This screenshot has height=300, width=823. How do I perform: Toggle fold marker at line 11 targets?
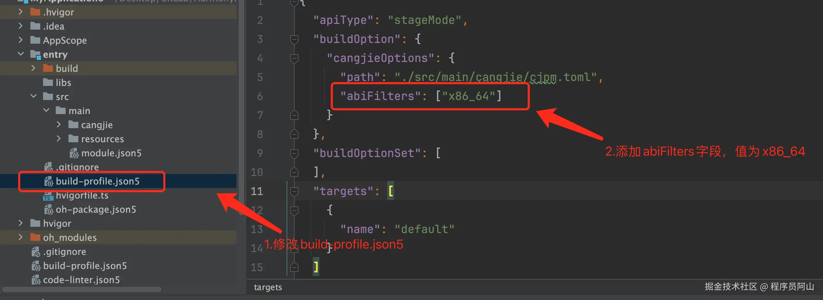pyautogui.click(x=294, y=191)
